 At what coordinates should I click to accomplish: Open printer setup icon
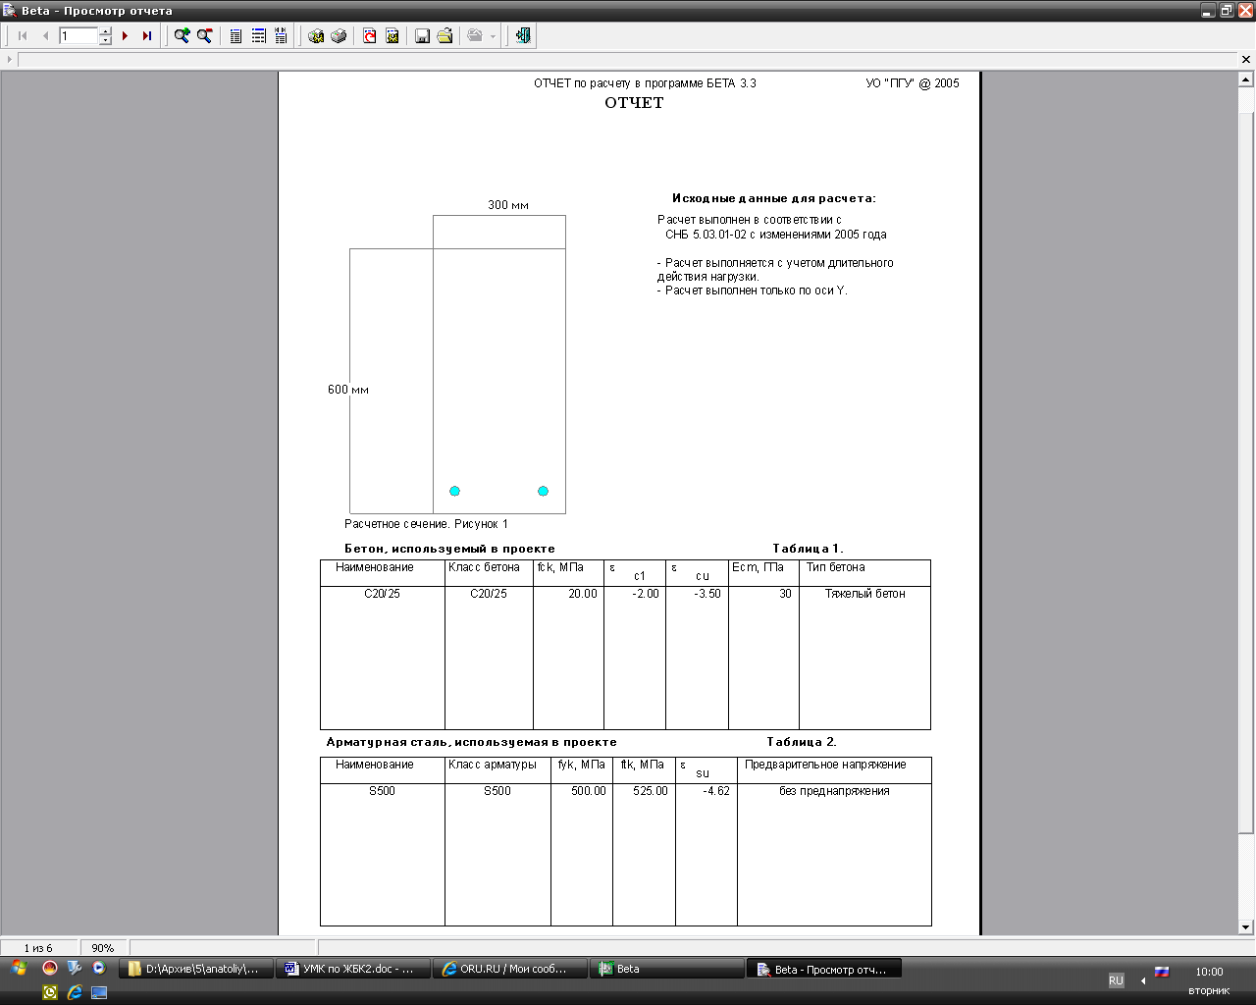tap(316, 36)
